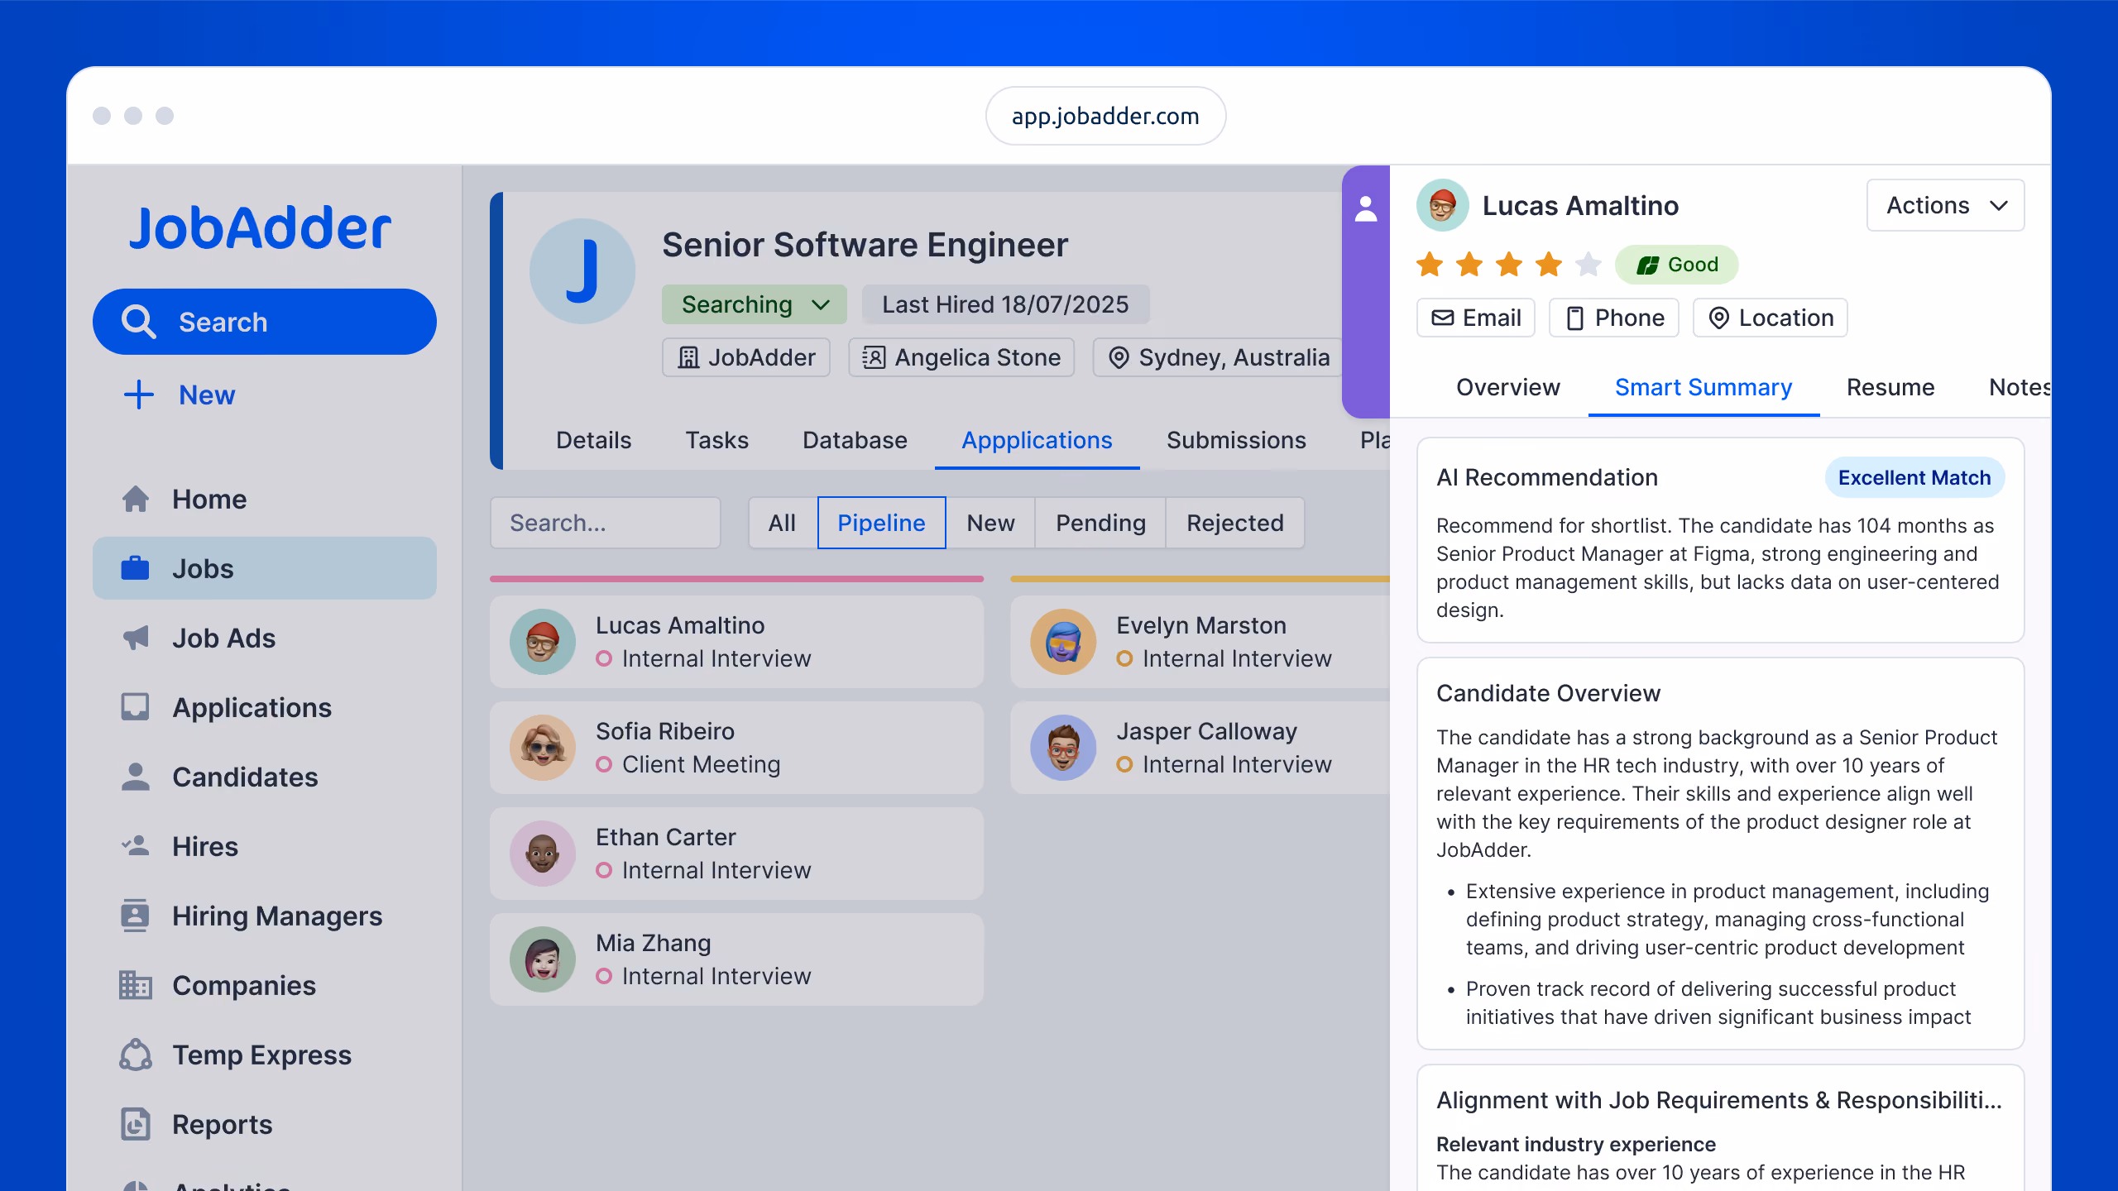Click the Candidates person icon

136,777
